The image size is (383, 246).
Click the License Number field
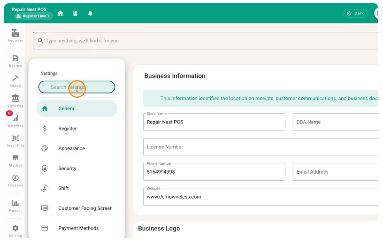pos(260,147)
